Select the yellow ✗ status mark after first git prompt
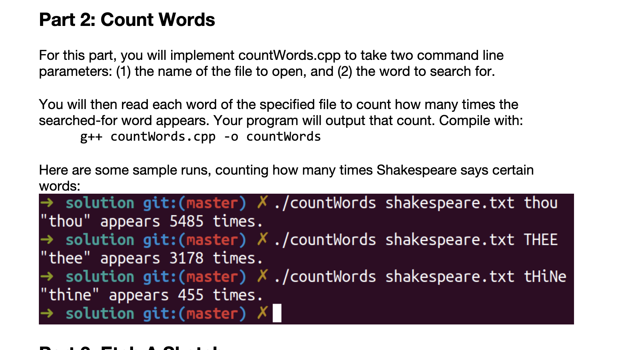This screenshot has width=635, height=350. [261, 203]
